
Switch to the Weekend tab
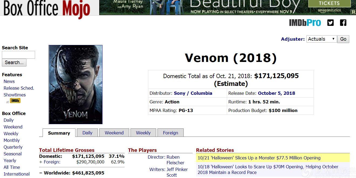click(114, 133)
